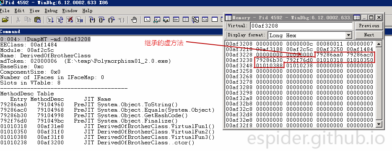Click the Step Out braces icon
This screenshot has width=392, height=151.
pyautogui.click(x=112, y=20)
